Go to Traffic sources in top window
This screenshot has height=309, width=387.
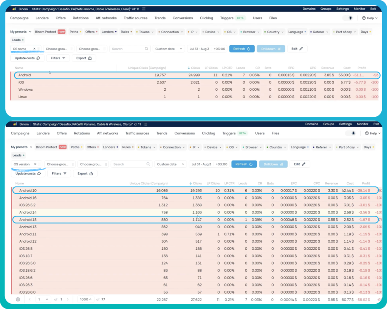point(136,18)
